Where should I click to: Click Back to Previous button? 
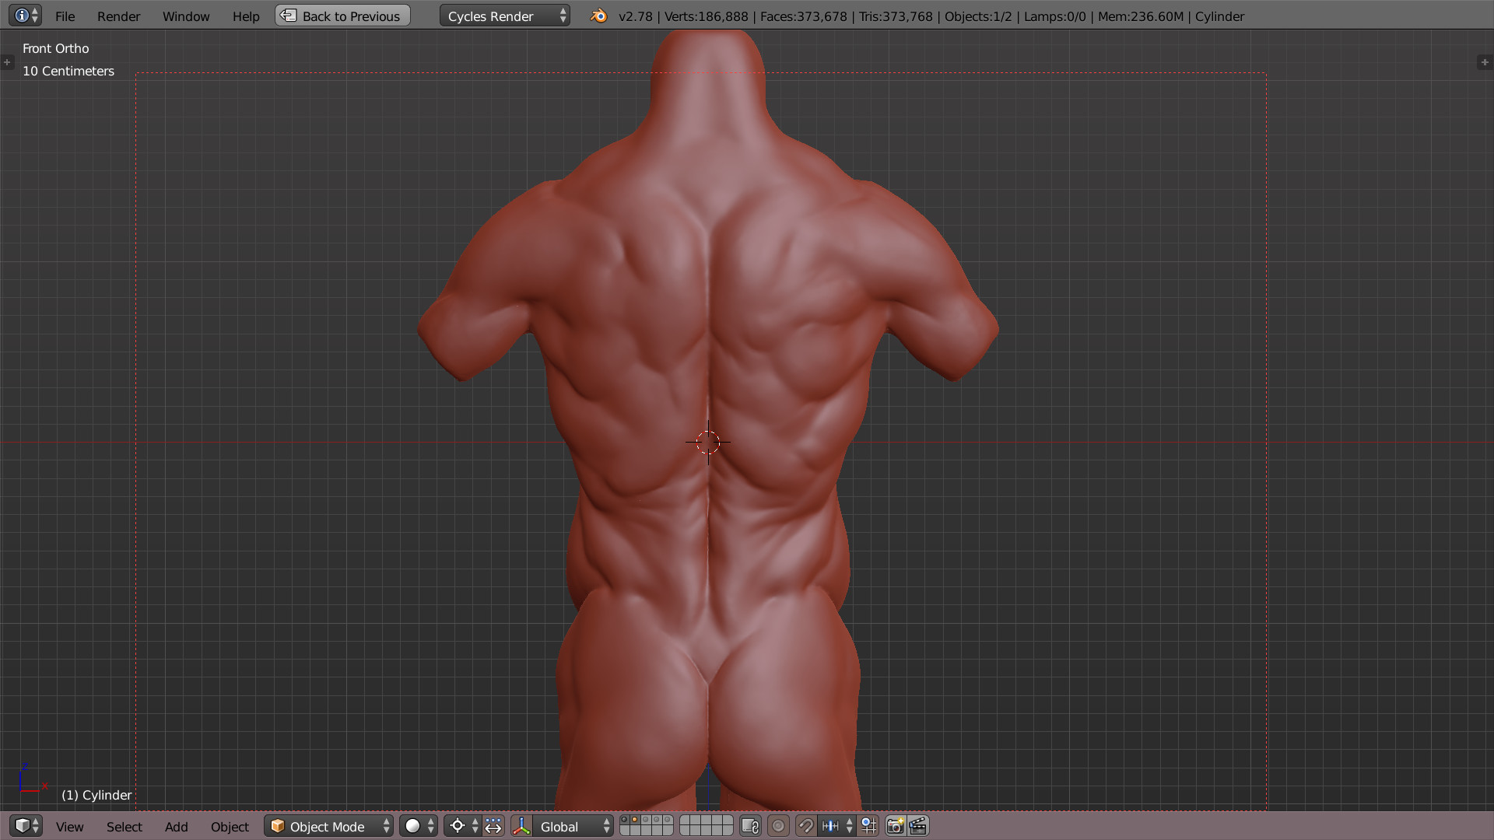[x=342, y=16]
